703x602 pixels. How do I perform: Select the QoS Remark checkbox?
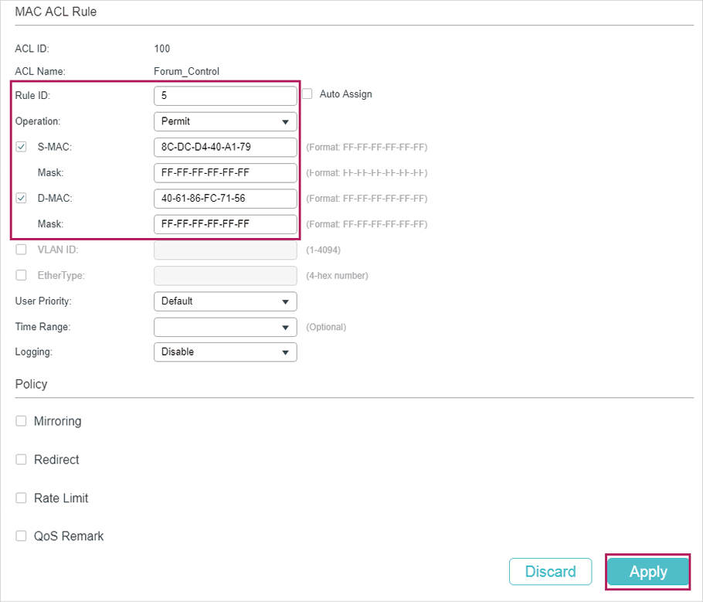(x=22, y=536)
